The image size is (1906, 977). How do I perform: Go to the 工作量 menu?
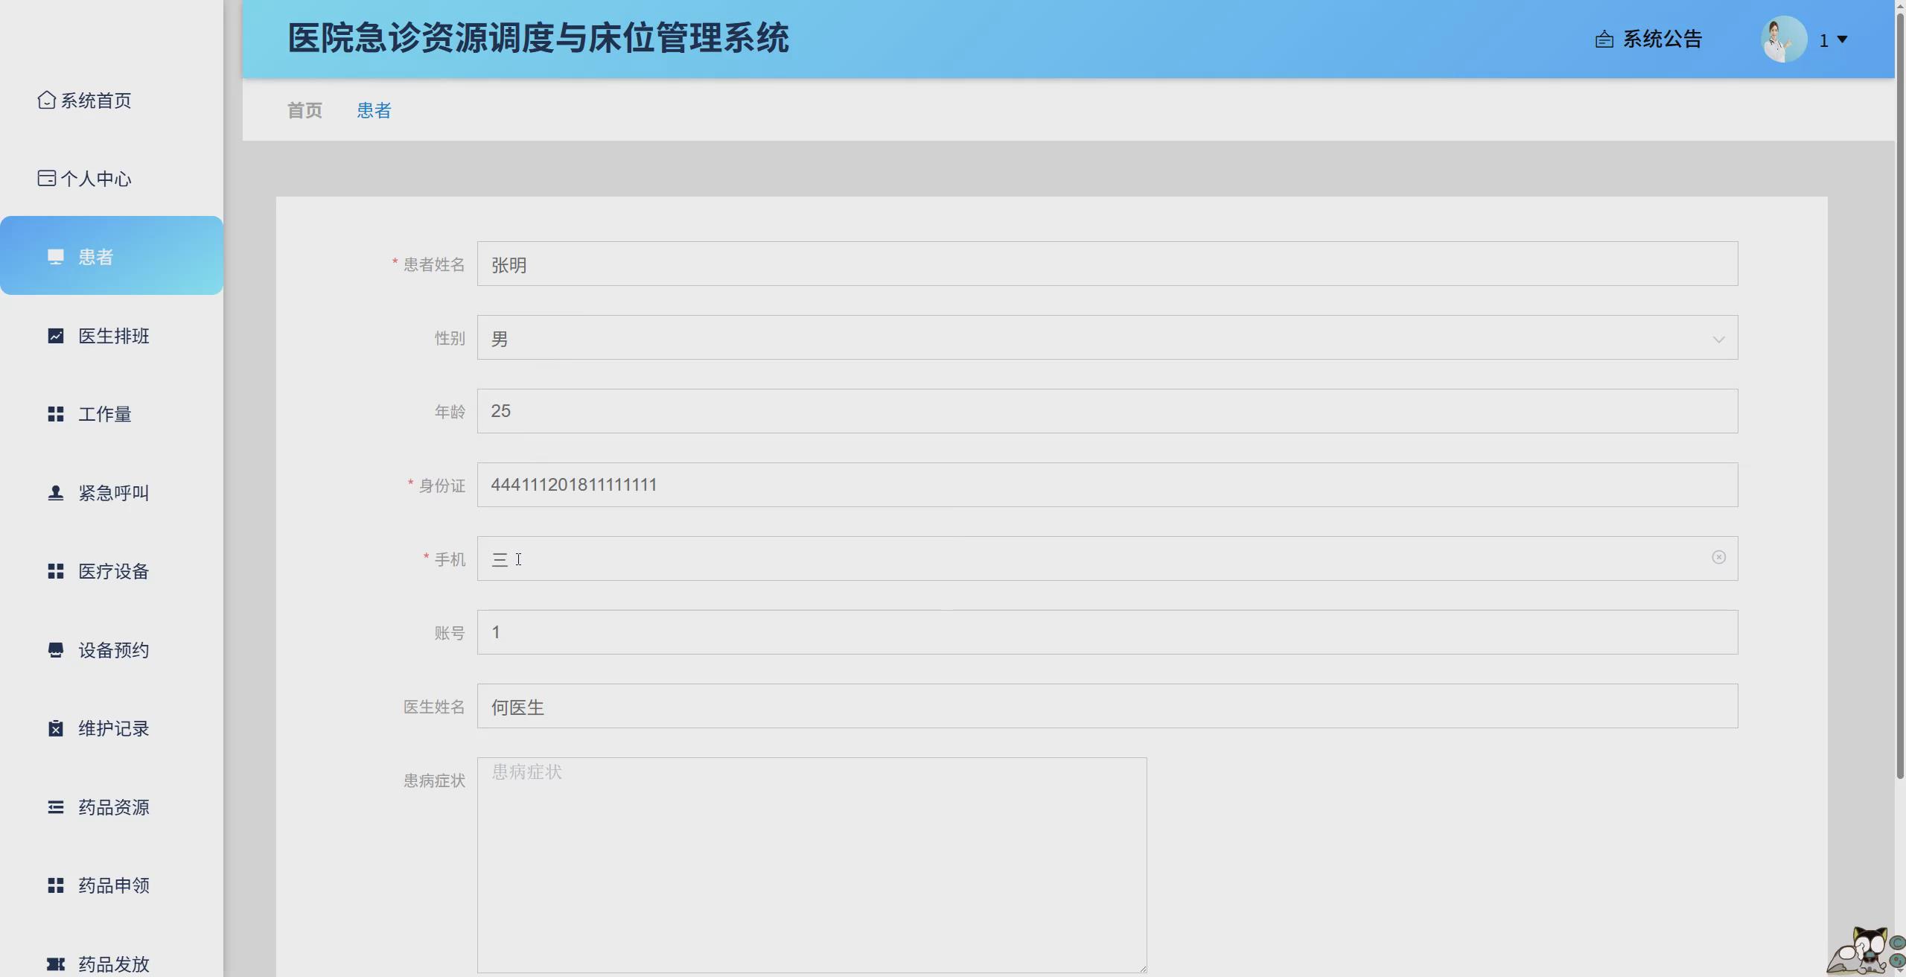[x=112, y=414]
